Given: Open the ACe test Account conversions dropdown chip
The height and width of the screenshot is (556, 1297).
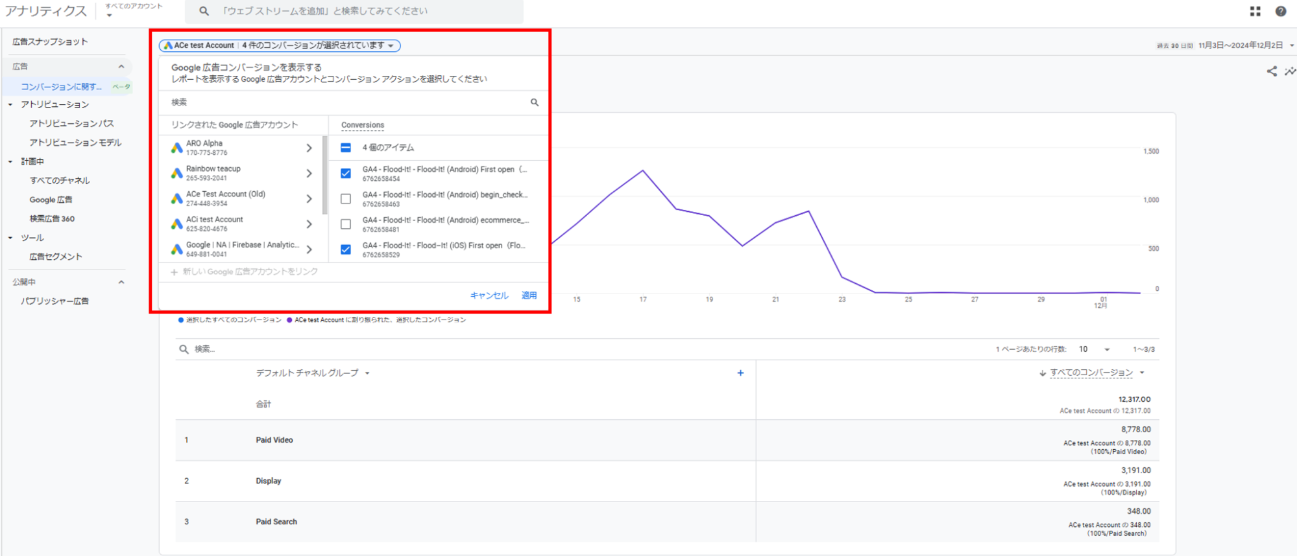Looking at the screenshot, I should pyautogui.click(x=280, y=45).
